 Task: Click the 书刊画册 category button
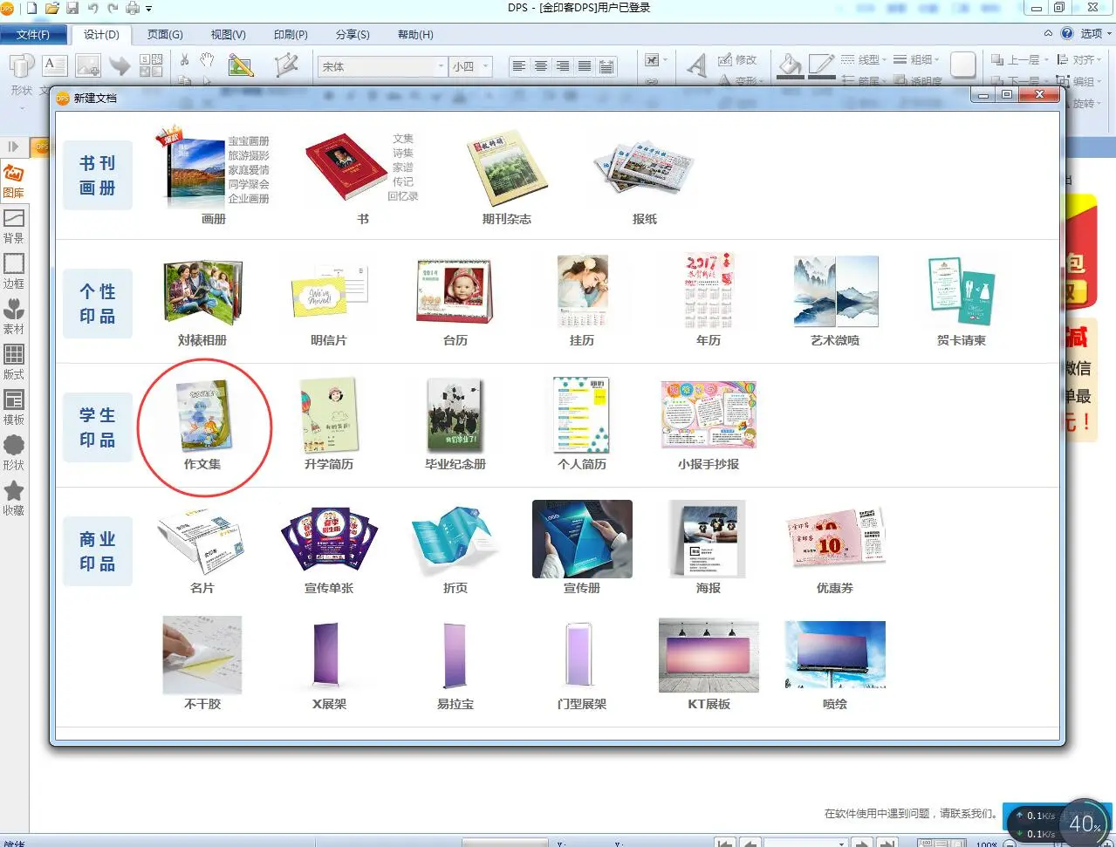pos(98,175)
